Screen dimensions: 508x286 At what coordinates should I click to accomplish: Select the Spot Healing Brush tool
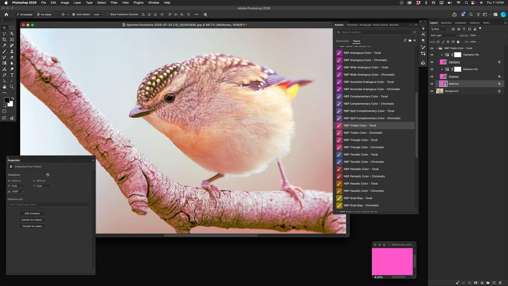[12, 45]
